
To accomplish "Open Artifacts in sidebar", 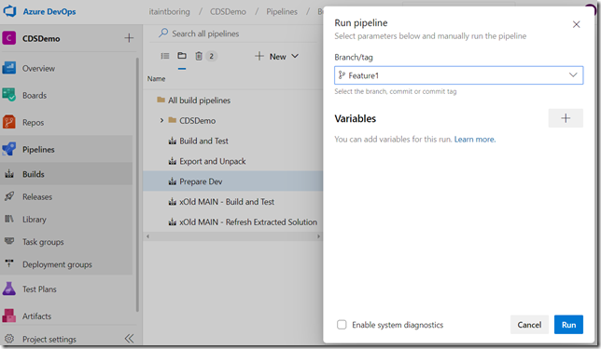I will (x=36, y=316).
